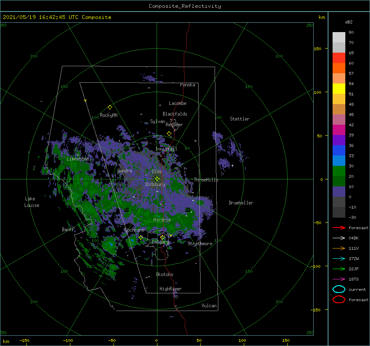Click the Strathmore town label

point(200,244)
